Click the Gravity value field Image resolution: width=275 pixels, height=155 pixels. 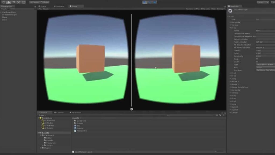point(265,51)
